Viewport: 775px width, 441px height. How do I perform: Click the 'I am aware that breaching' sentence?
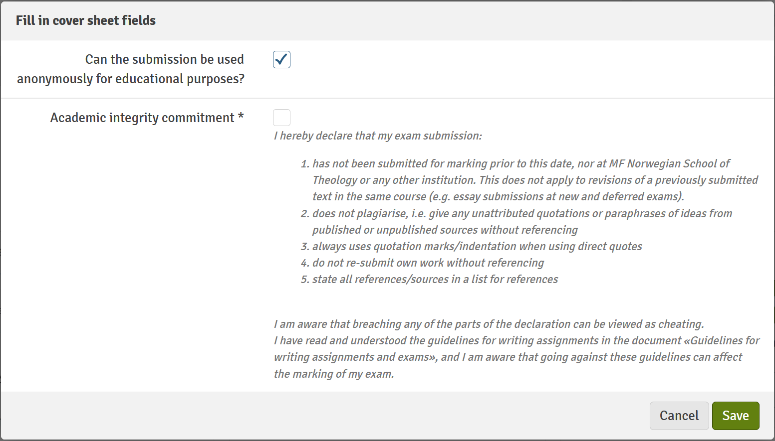click(x=489, y=324)
